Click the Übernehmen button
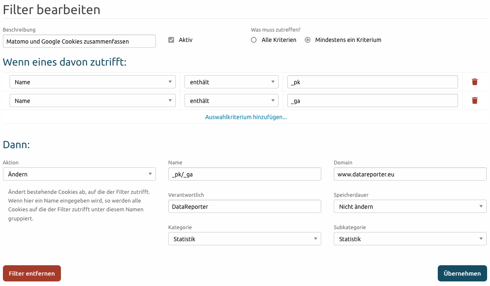The width and height of the screenshot is (490, 286). [x=462, y=274]
